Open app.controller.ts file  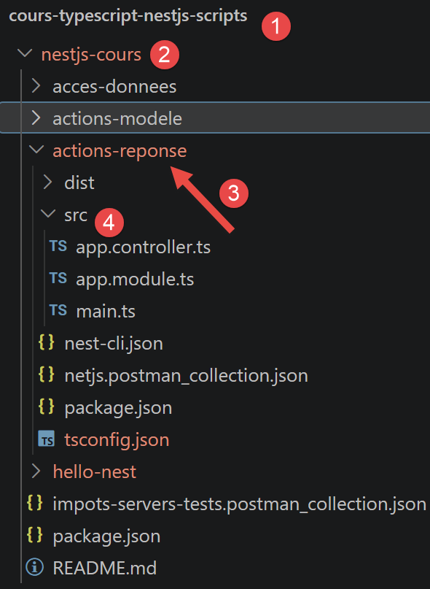144,247
